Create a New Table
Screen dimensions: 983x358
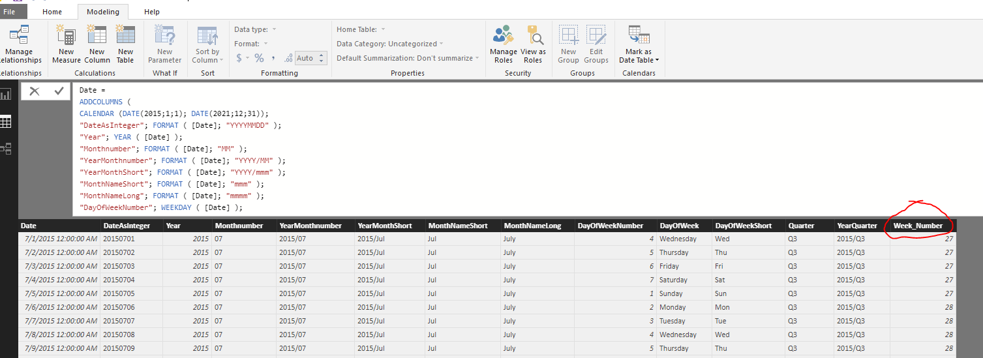pyautogui.click(x=125, y=44)
